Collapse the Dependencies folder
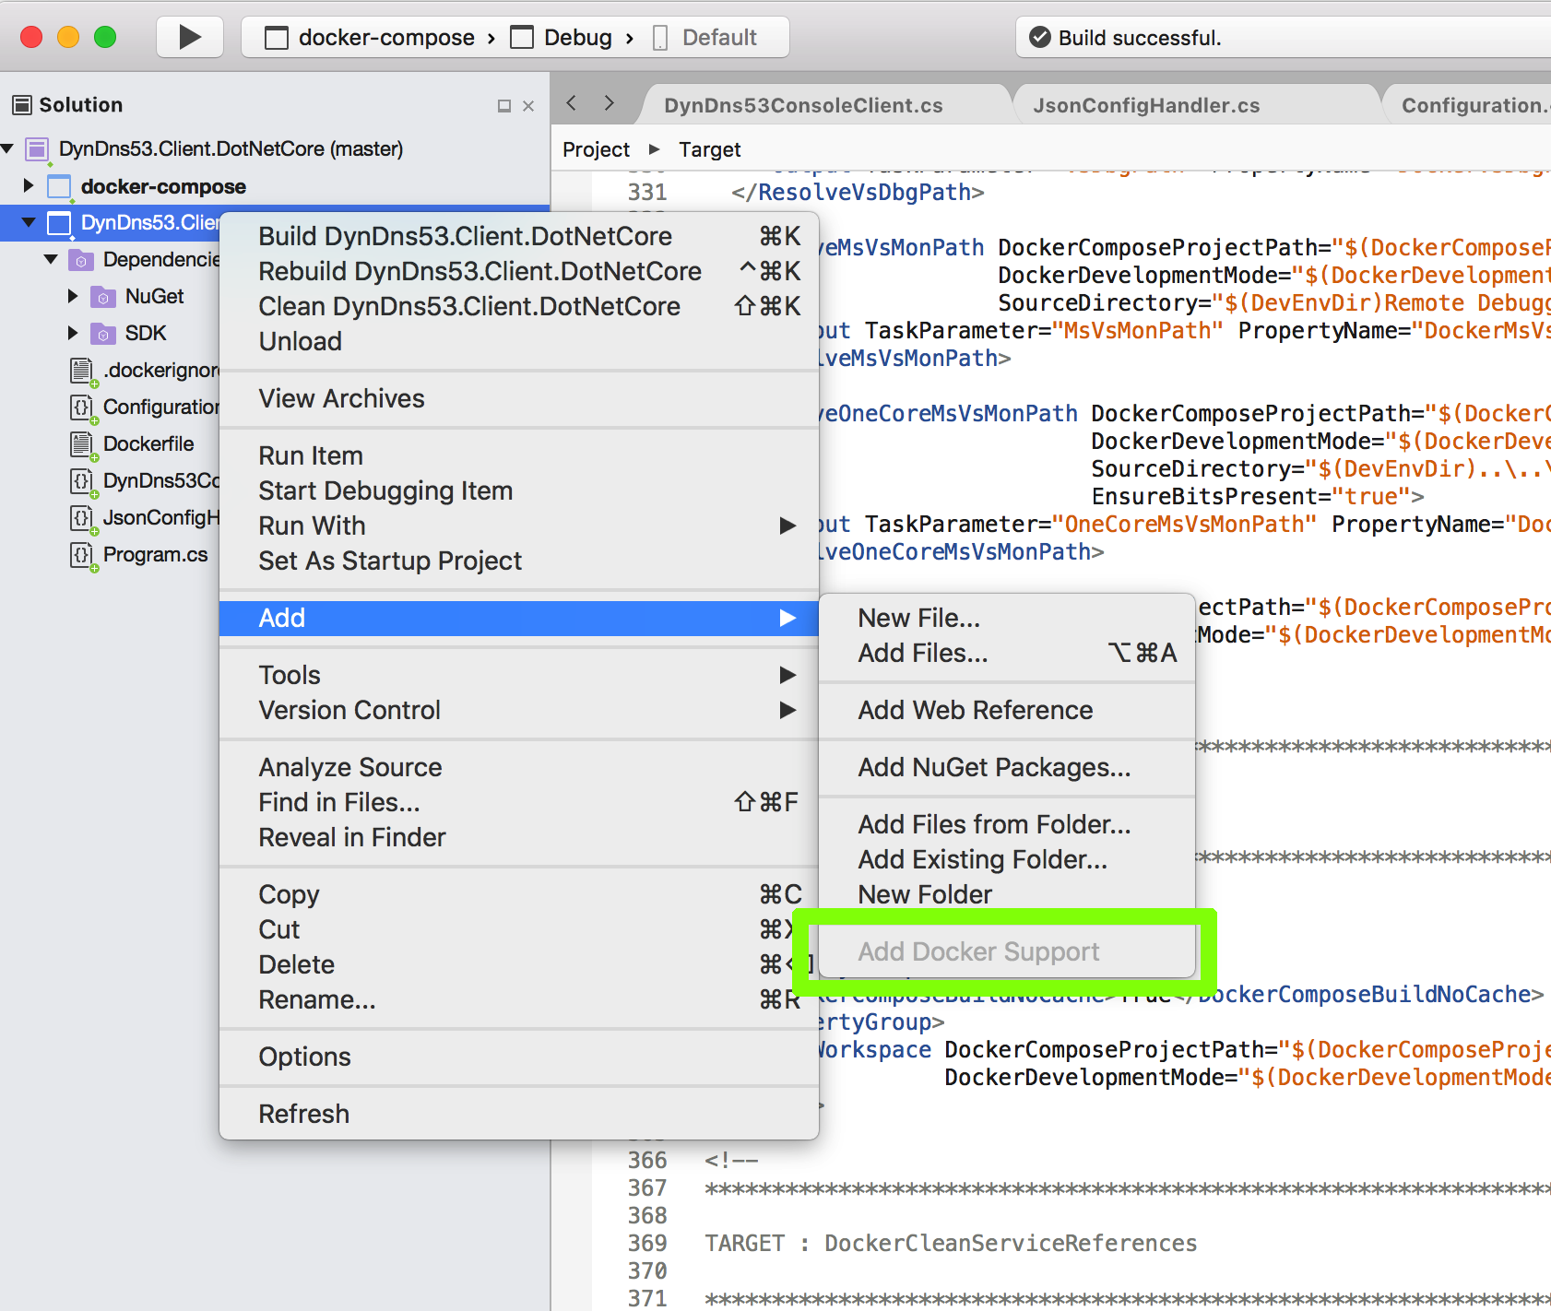 51,260
